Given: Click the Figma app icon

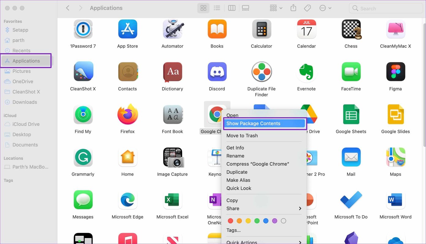Looking at the screenshot, I should click(396, 72).
